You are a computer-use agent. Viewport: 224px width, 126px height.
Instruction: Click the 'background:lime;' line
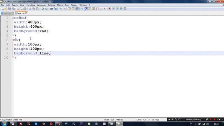point(32,53)
